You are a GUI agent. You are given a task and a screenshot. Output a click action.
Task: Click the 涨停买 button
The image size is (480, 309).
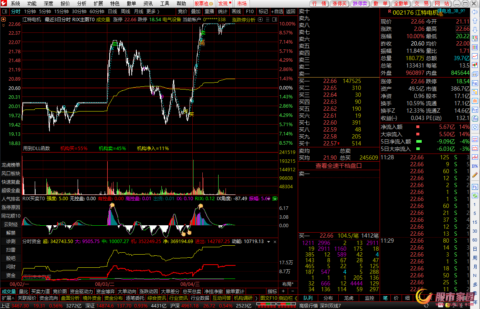(339, 3)
